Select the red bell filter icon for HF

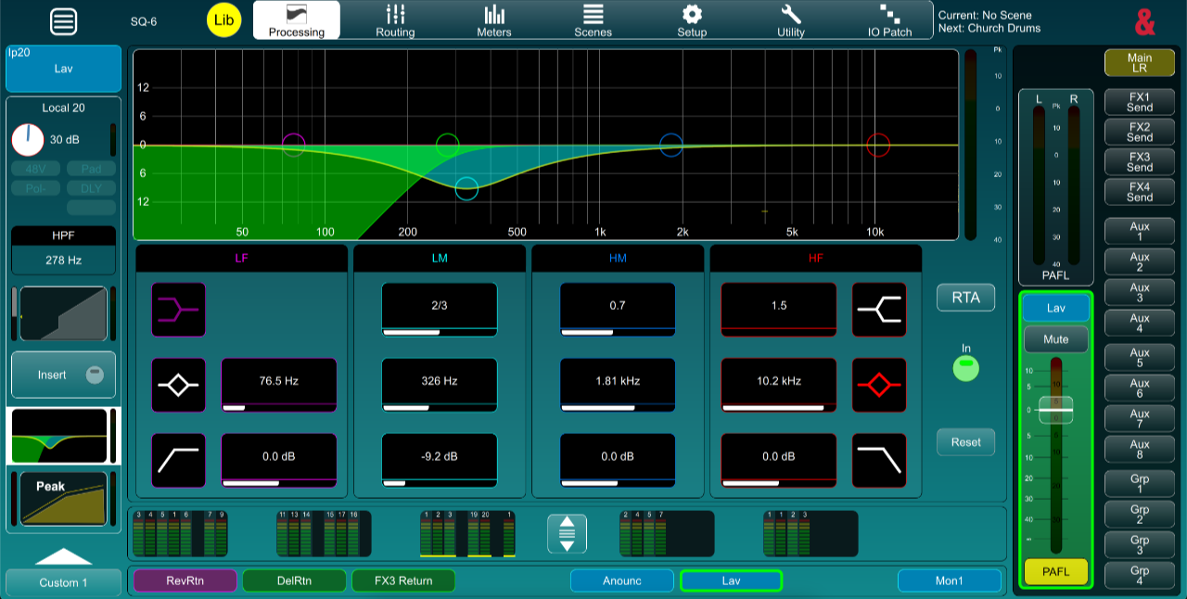[x=878, y=385]
